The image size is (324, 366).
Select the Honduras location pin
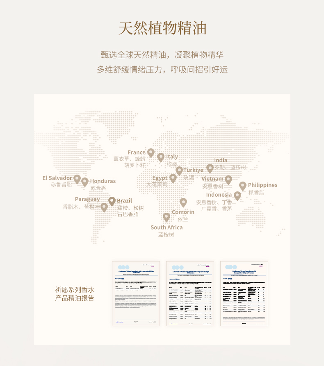[x=85, y=182]
